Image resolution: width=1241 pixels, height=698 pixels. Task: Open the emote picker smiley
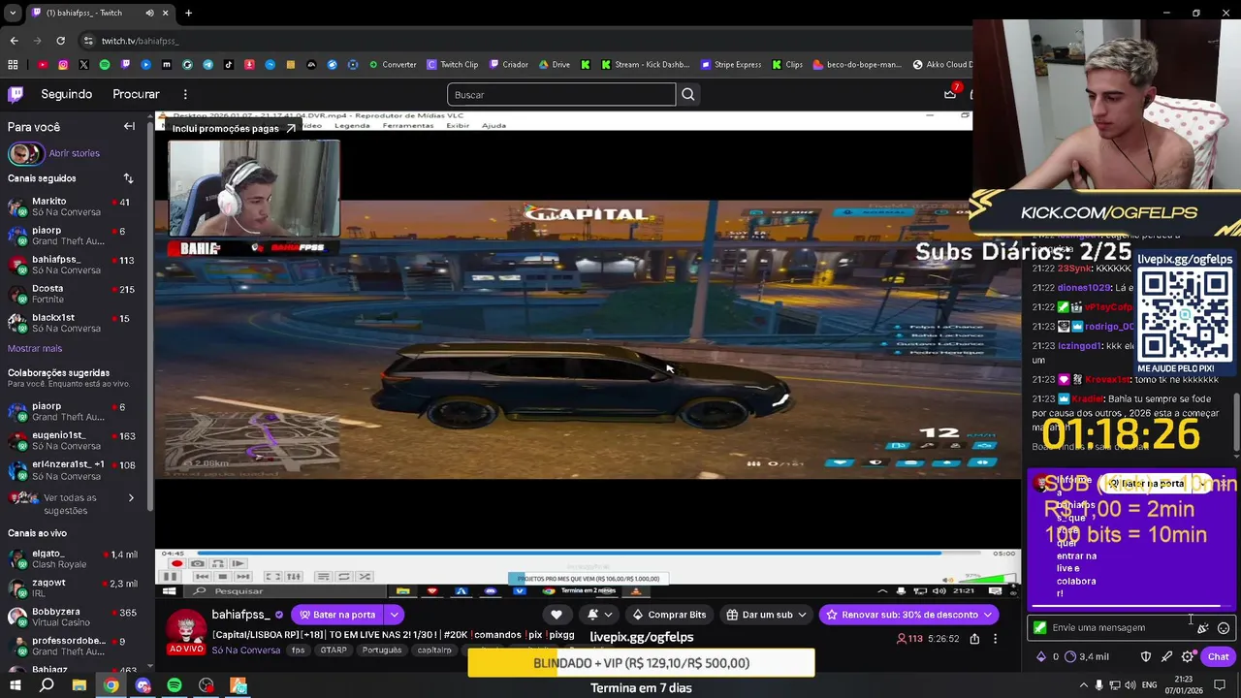point(1224,628)
